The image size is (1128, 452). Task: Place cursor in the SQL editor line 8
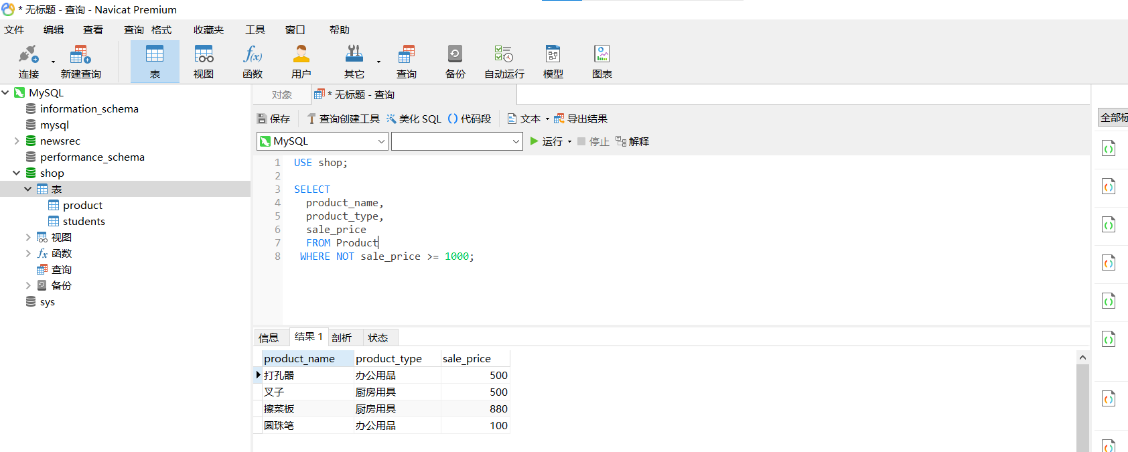click(x=387, y=256)
